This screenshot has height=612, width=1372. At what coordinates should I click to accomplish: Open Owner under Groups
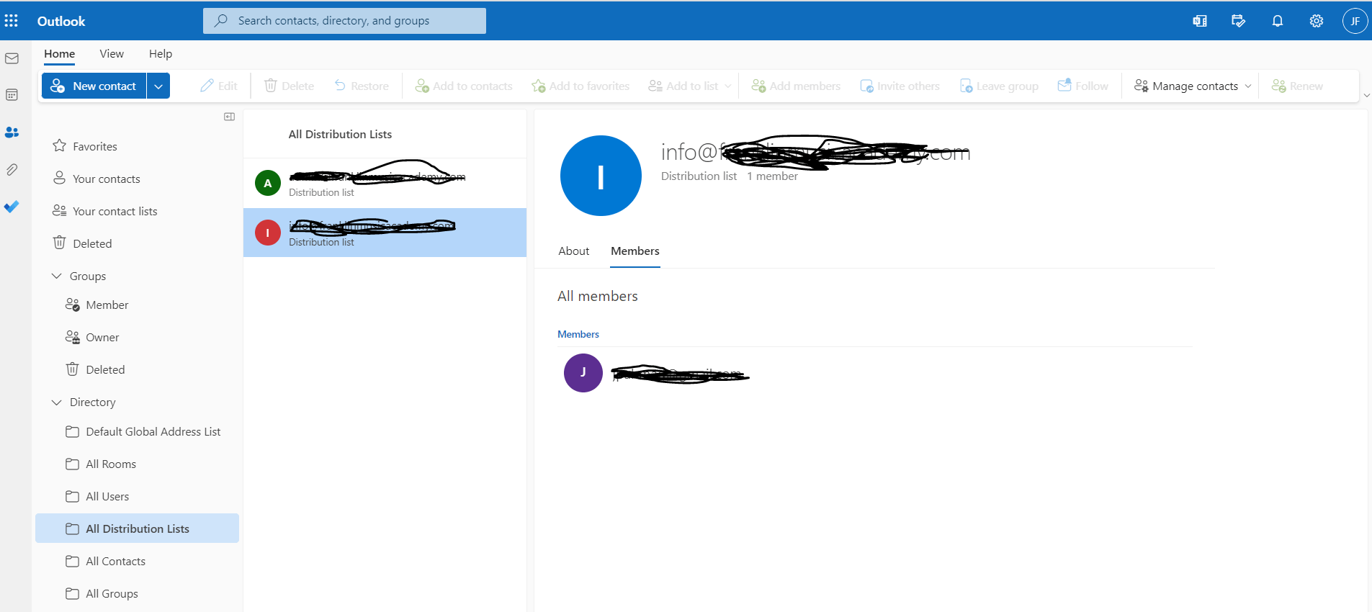137,337
